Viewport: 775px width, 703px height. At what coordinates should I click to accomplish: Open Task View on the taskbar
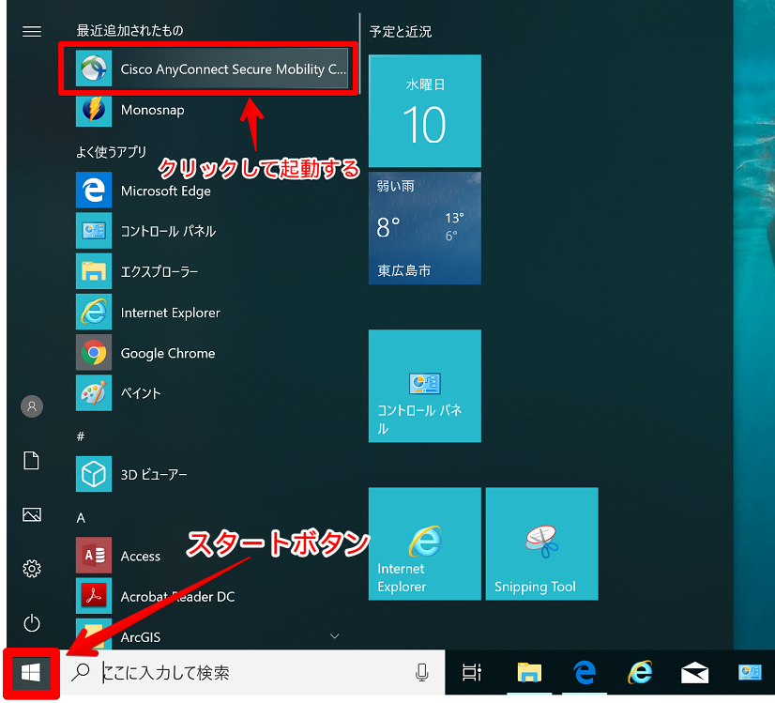[472, 673]
